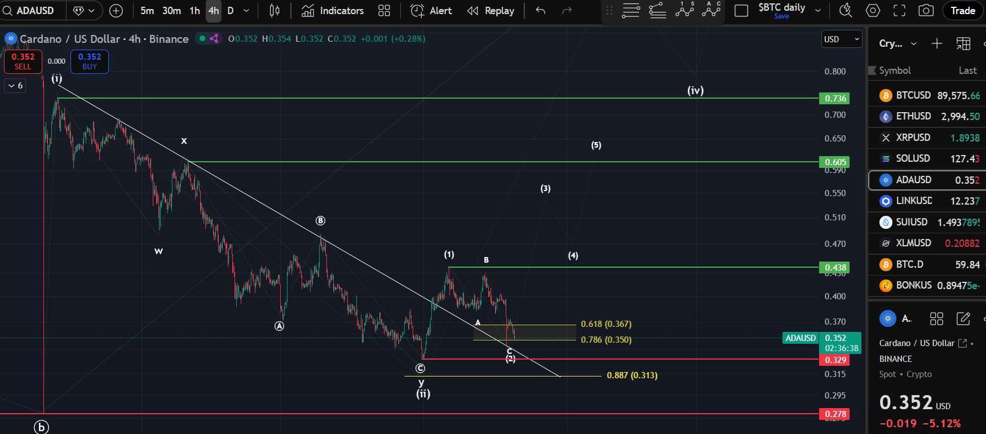Click the 0.887 (0.313) Fib level label
986x434 pixels.
tap(632, 375)
